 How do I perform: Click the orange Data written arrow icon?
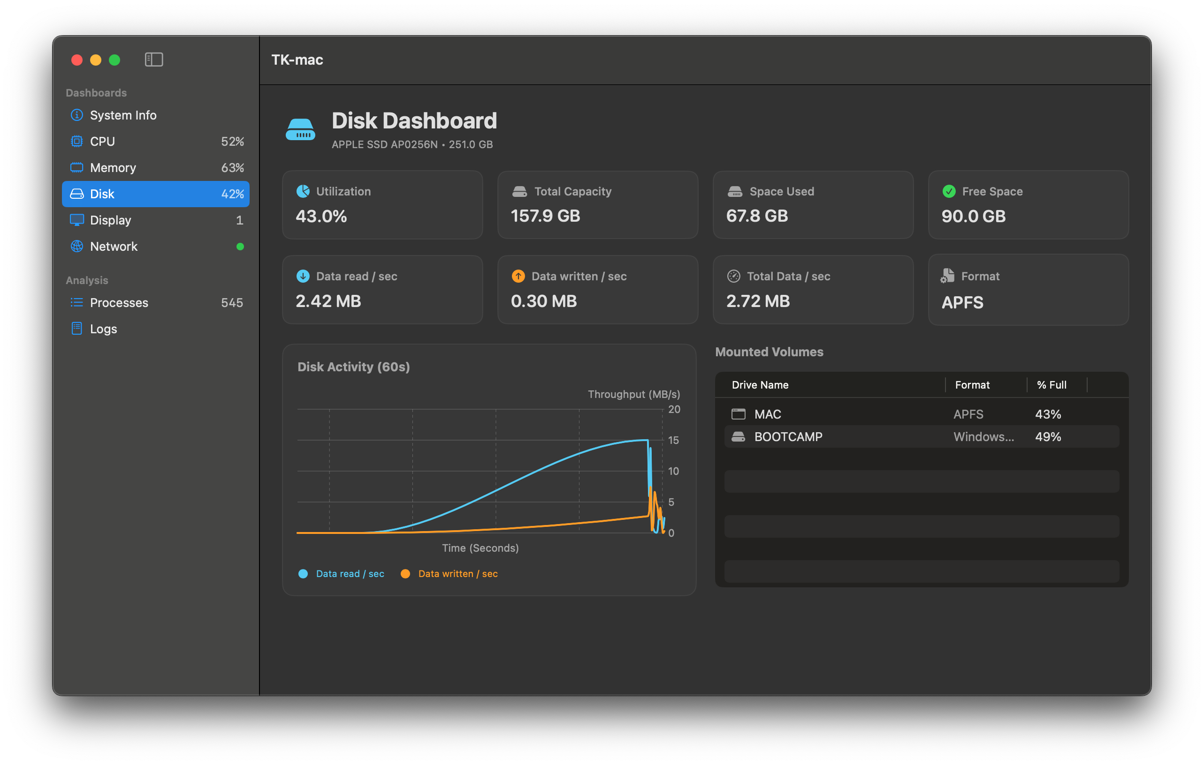518,276
